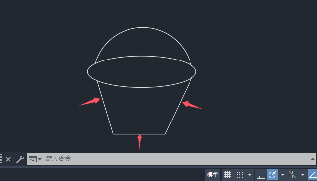317x181 pixels.
Task: Open snap mode settings dropdown arrow
Action: [x=250, y=175]
